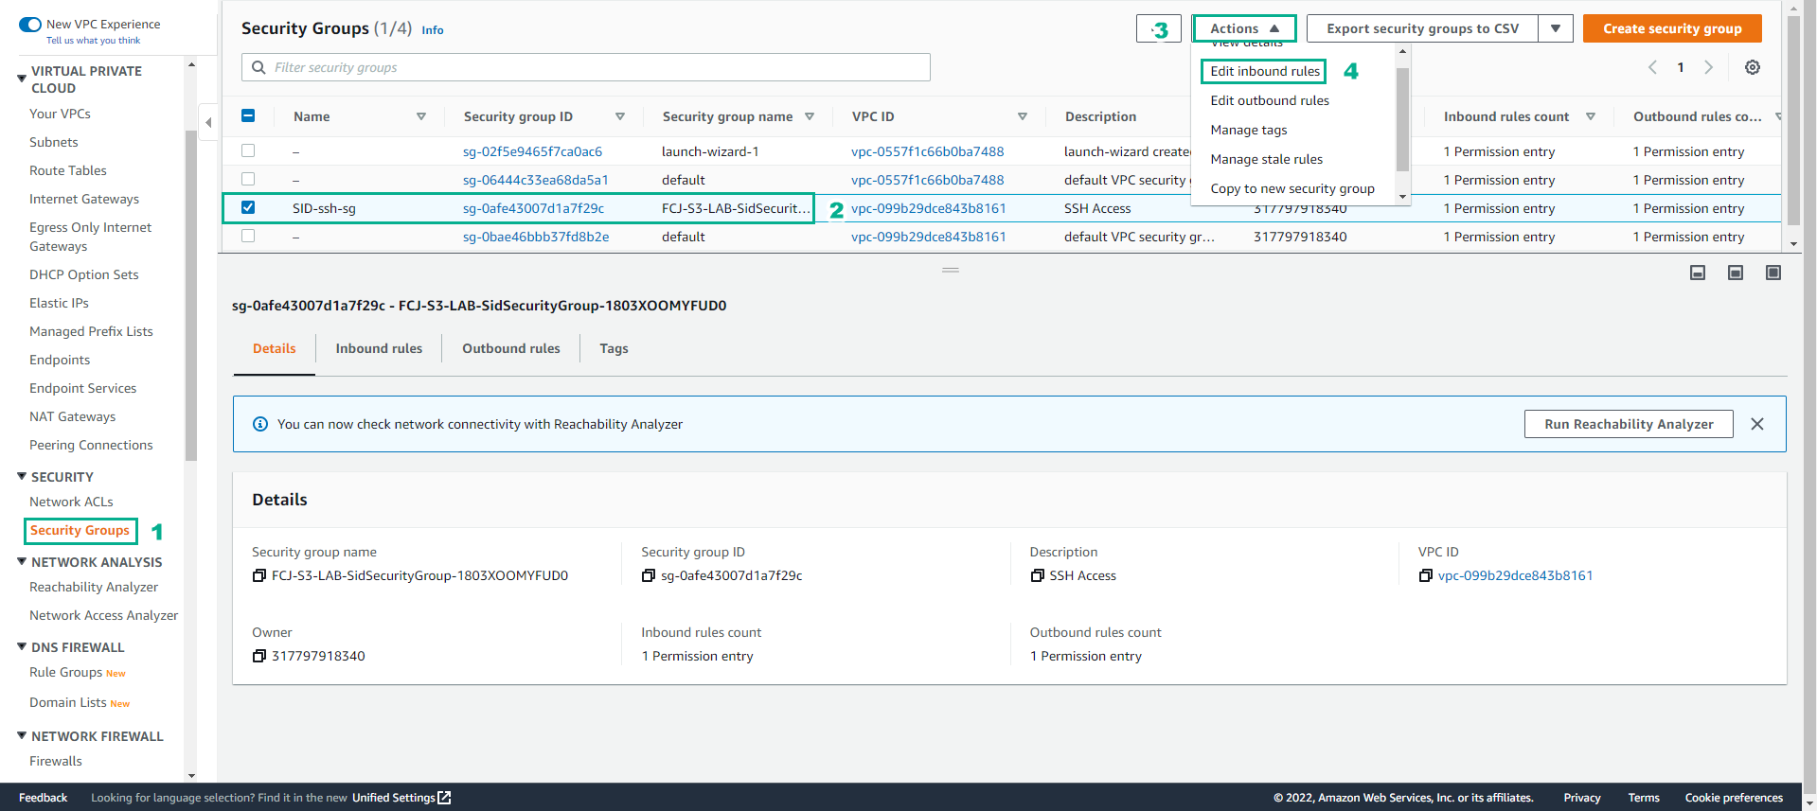Screen dimensions: 1817x811
Task: Choose Edit outbound rules
Action: pos(1270,100)
